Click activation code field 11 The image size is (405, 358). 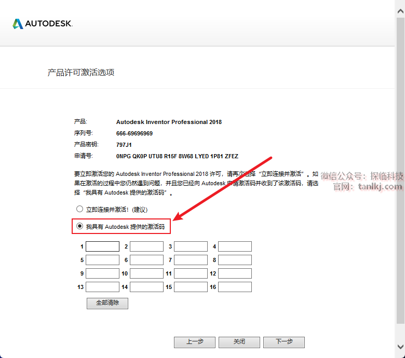(191, 273)
